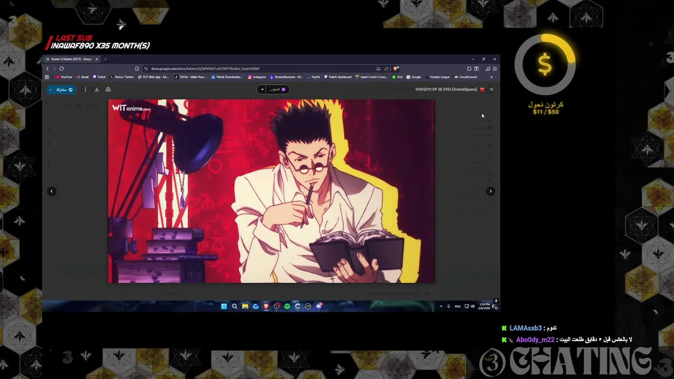The image size is (674, 379).
Task: Open the three-dot more actions menu
Action: pos(85,89)
